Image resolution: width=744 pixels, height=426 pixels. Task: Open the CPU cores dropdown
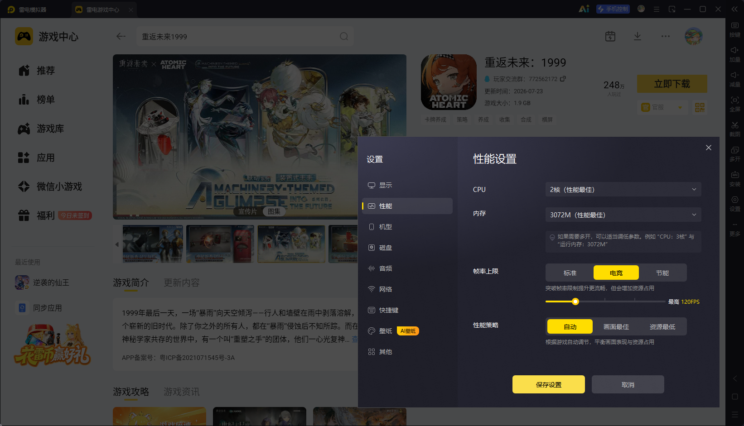623,189
